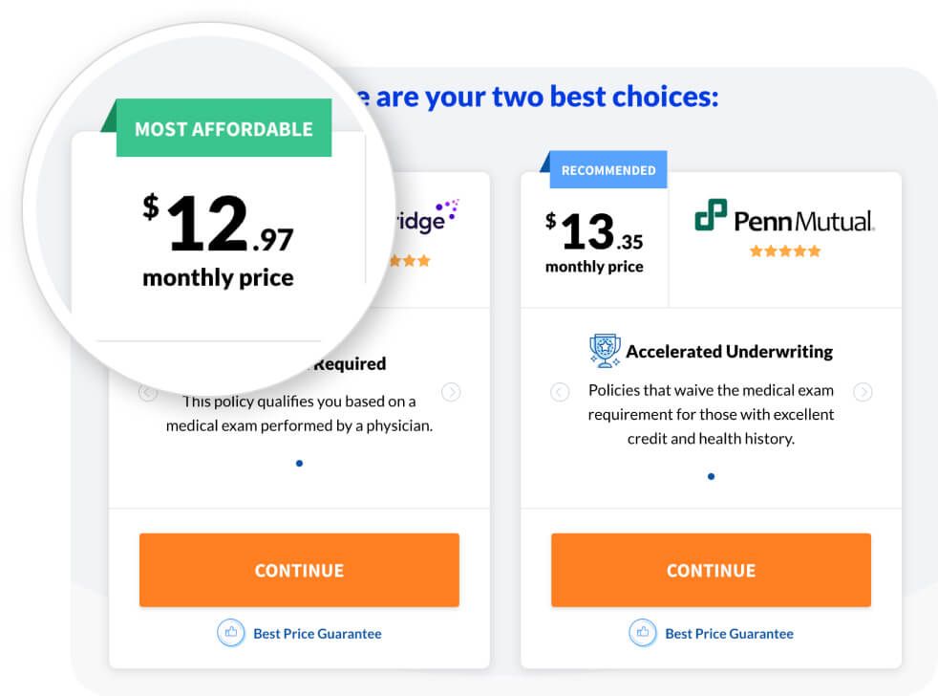Screen dimensions: 938x696
Task: Click the star rating under the left logo
Action: [x=410, y=261]
